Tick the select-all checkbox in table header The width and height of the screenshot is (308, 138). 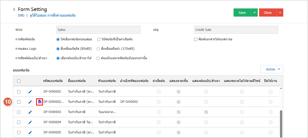19,81
